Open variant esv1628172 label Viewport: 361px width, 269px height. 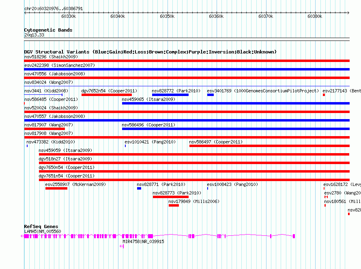pos(342,184)
